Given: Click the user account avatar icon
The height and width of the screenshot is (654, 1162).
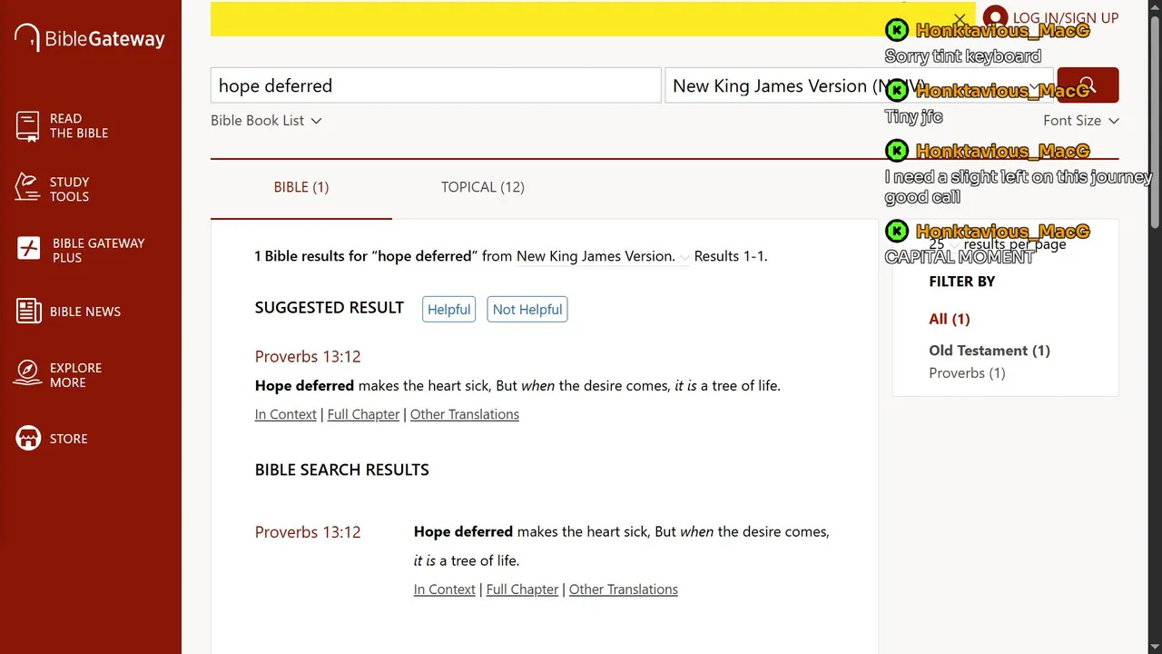Looking at the screenshot, I should [x=995, y=17].
